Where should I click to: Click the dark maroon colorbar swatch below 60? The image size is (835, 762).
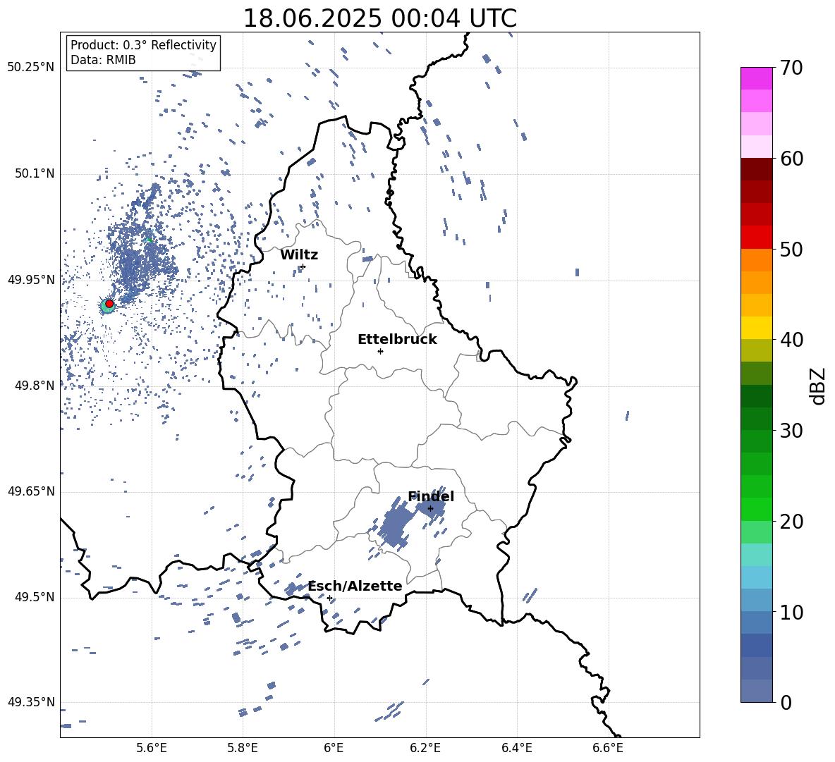coord(756,169)
